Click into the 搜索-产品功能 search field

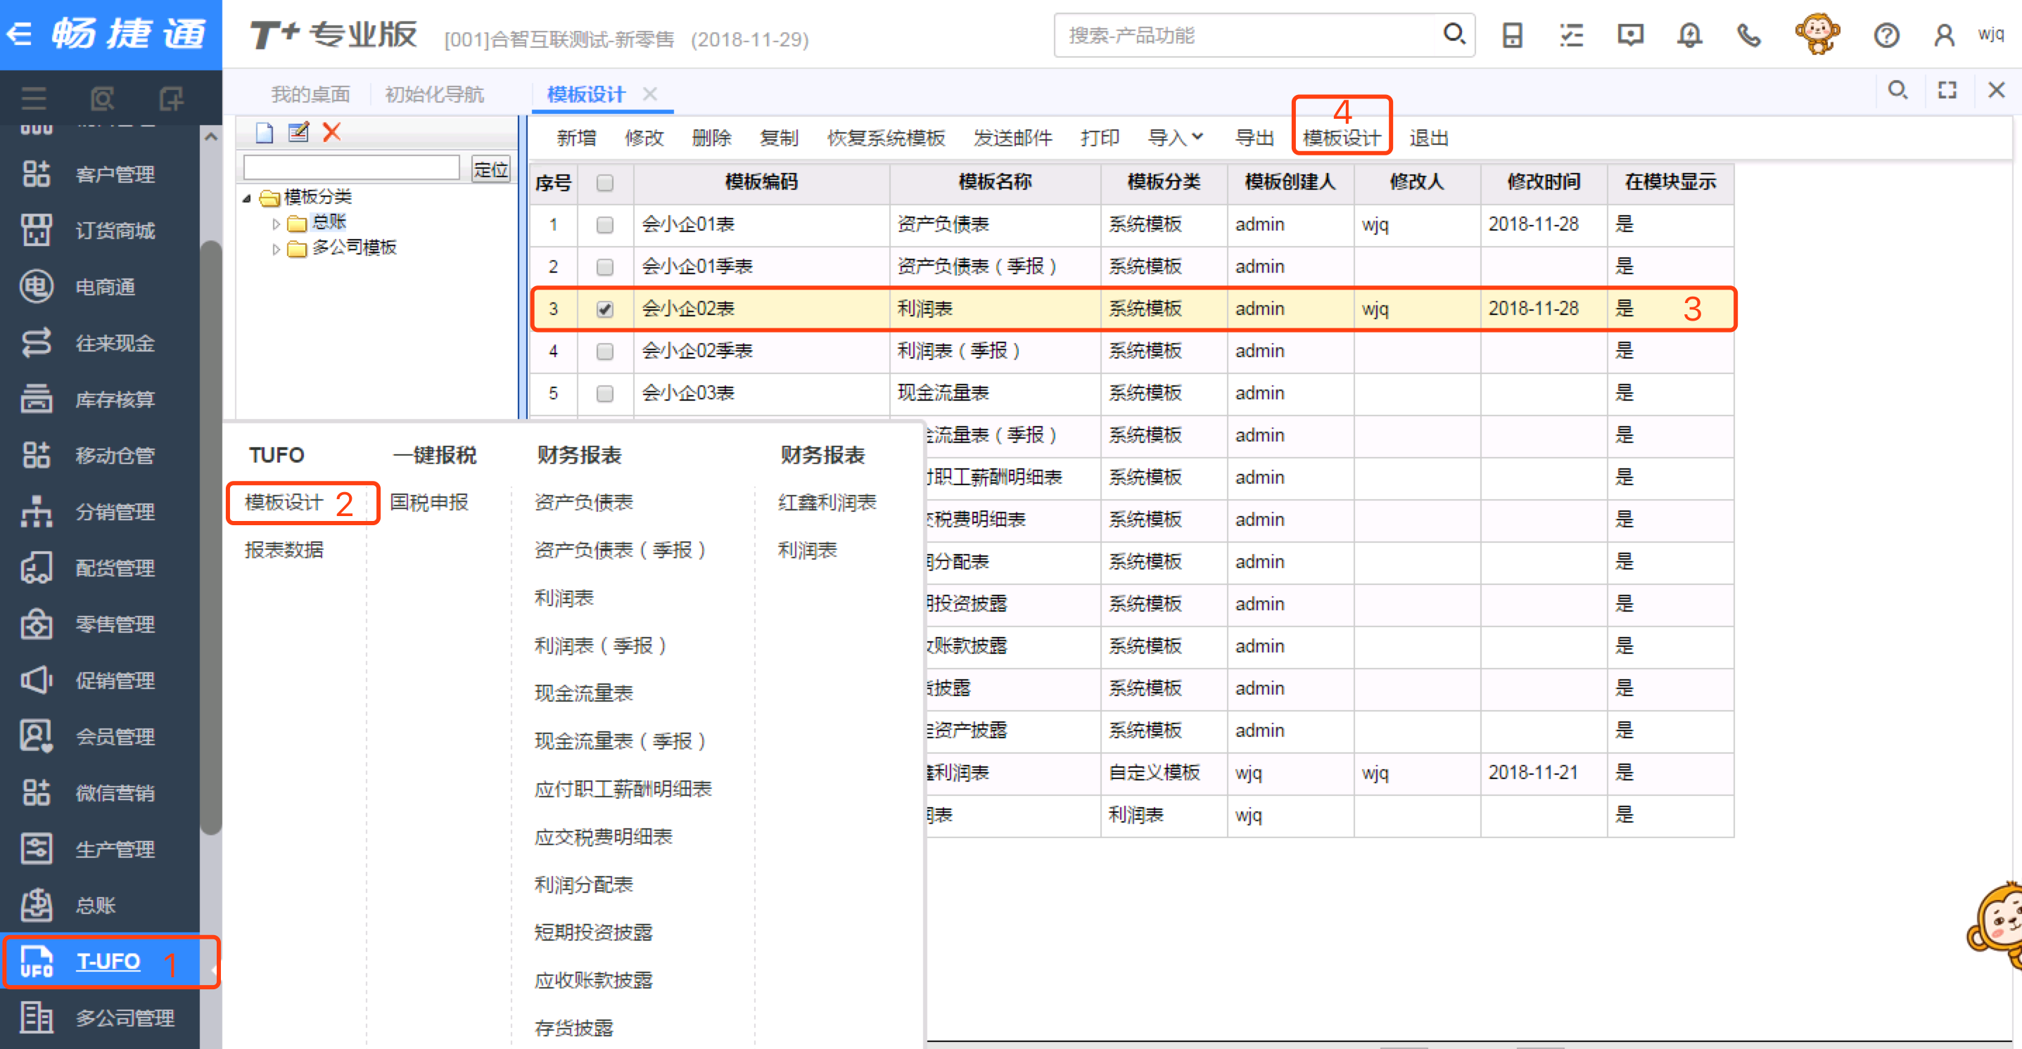coord(1248,35)
